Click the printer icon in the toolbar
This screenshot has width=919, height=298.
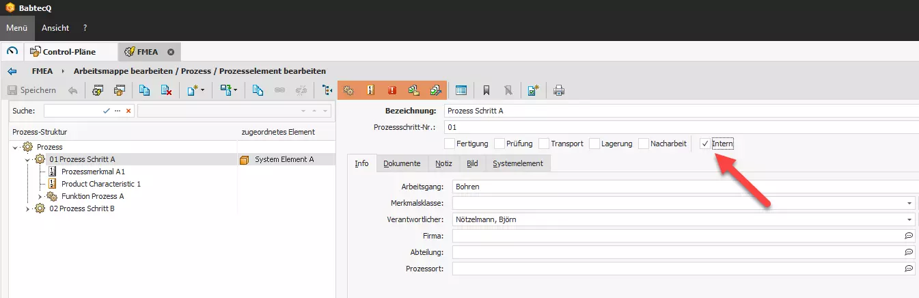coord(559,90)
